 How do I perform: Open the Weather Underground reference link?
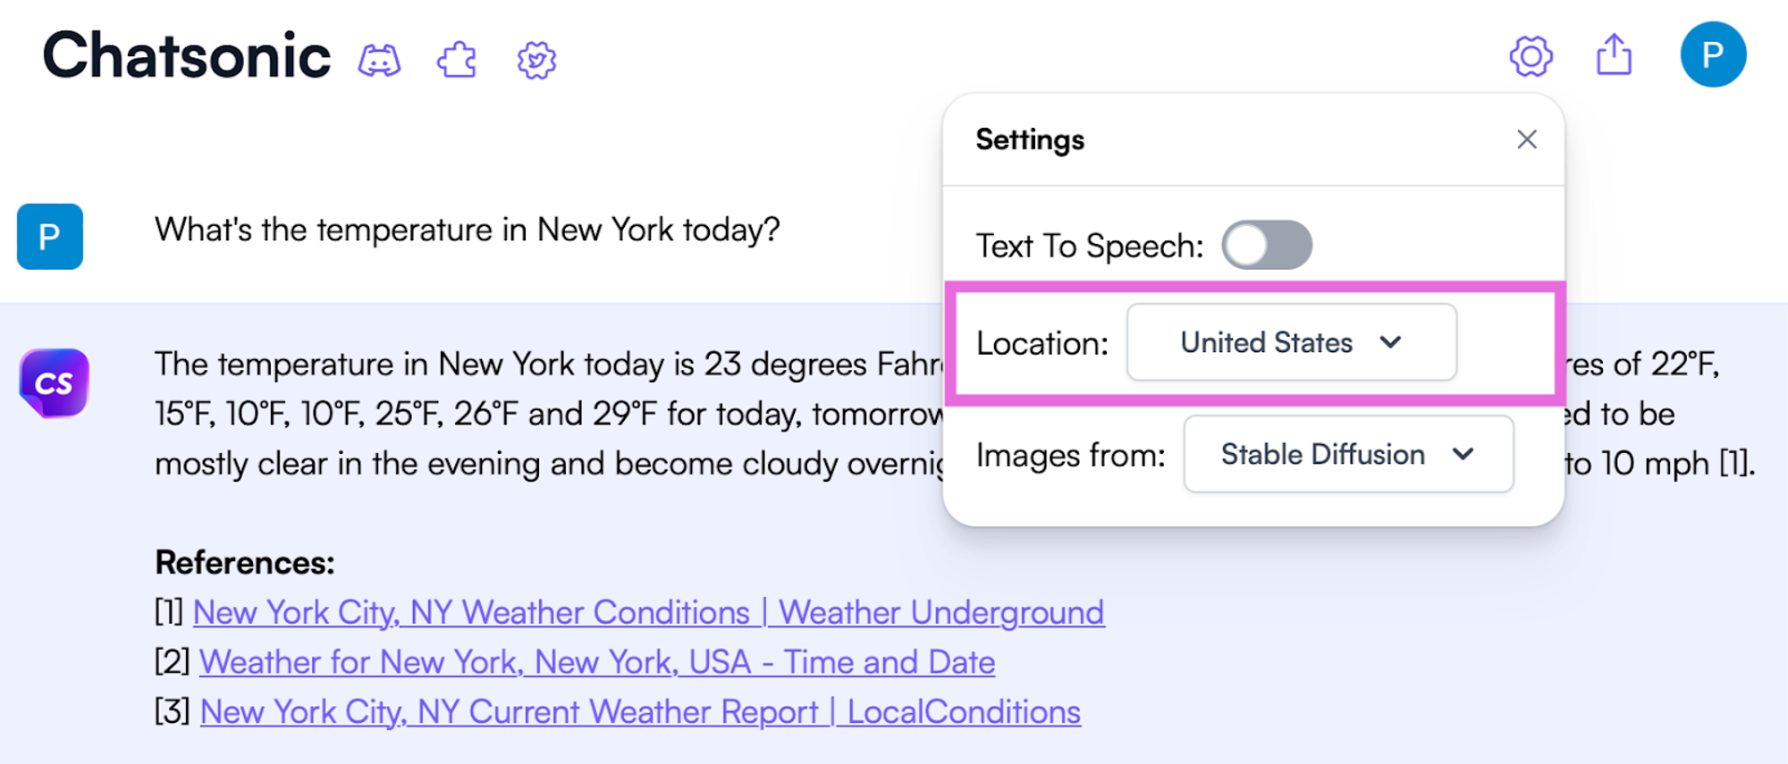[648, 613]
